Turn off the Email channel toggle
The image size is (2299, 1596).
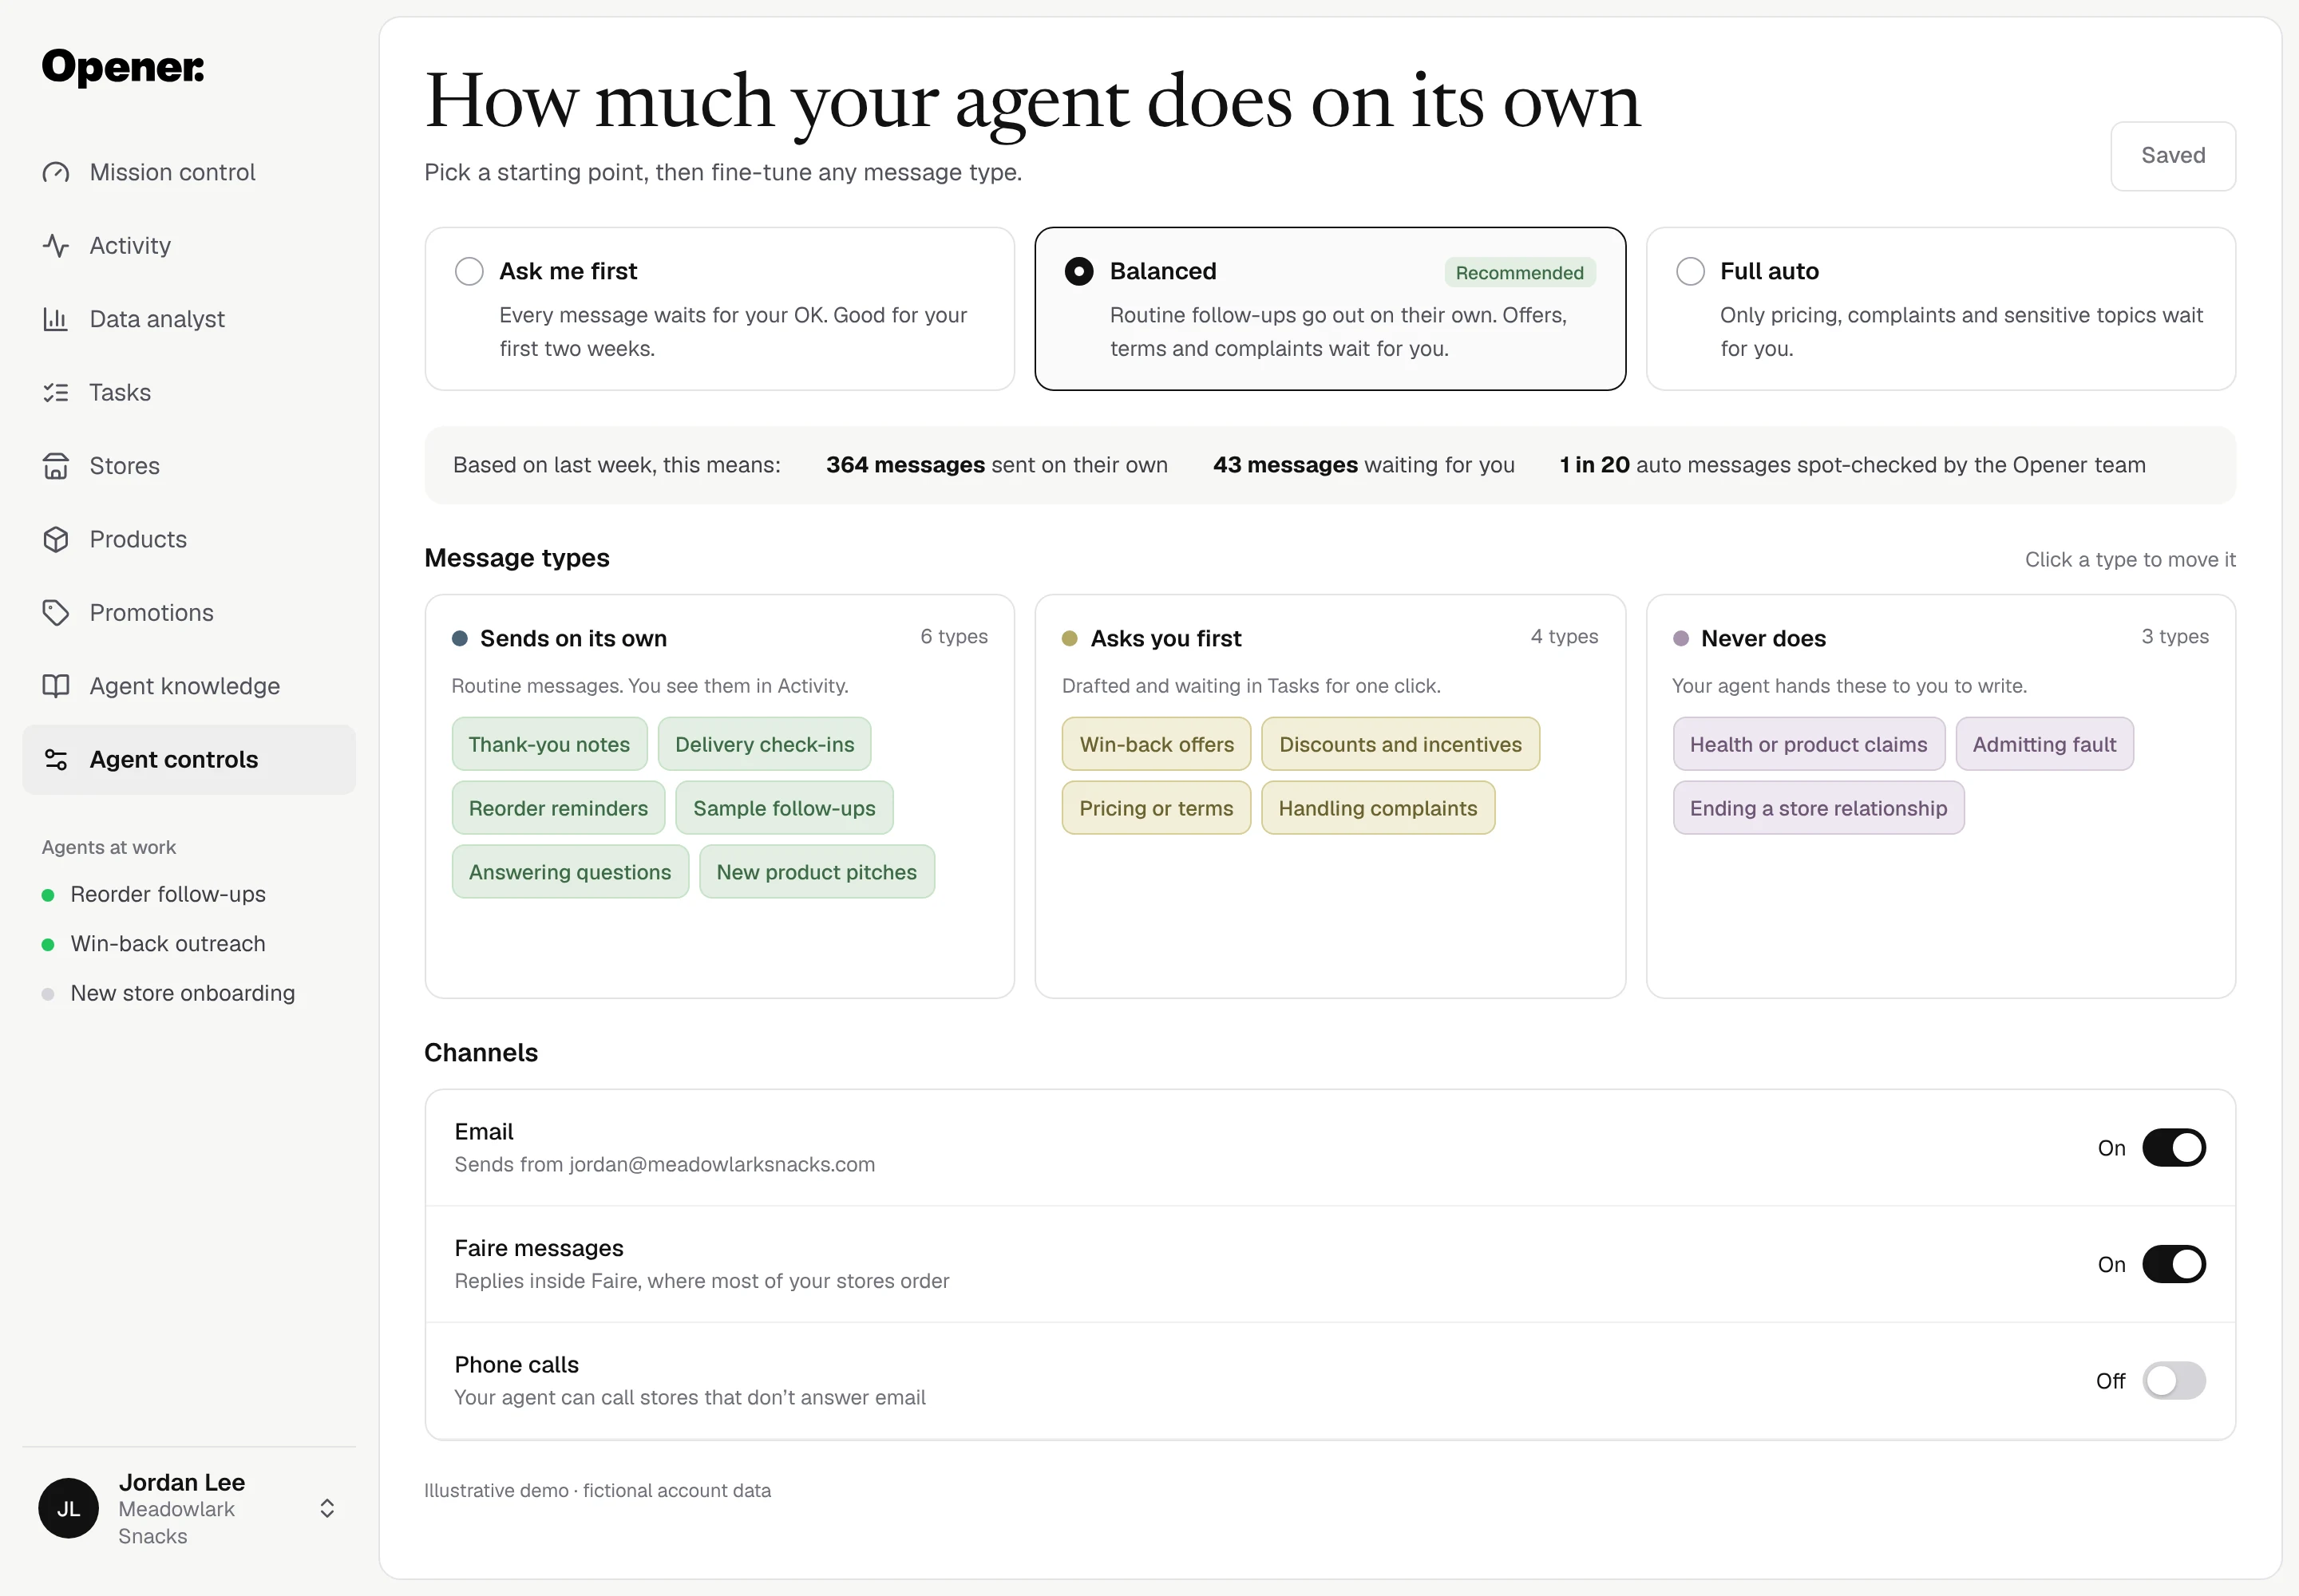tap(2173, 1148)
